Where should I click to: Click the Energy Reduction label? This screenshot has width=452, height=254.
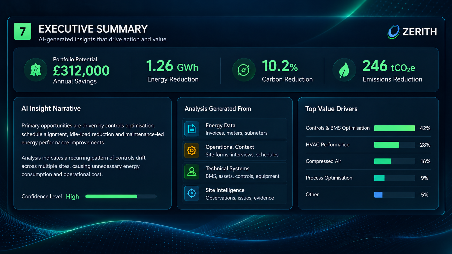(173, 79)
